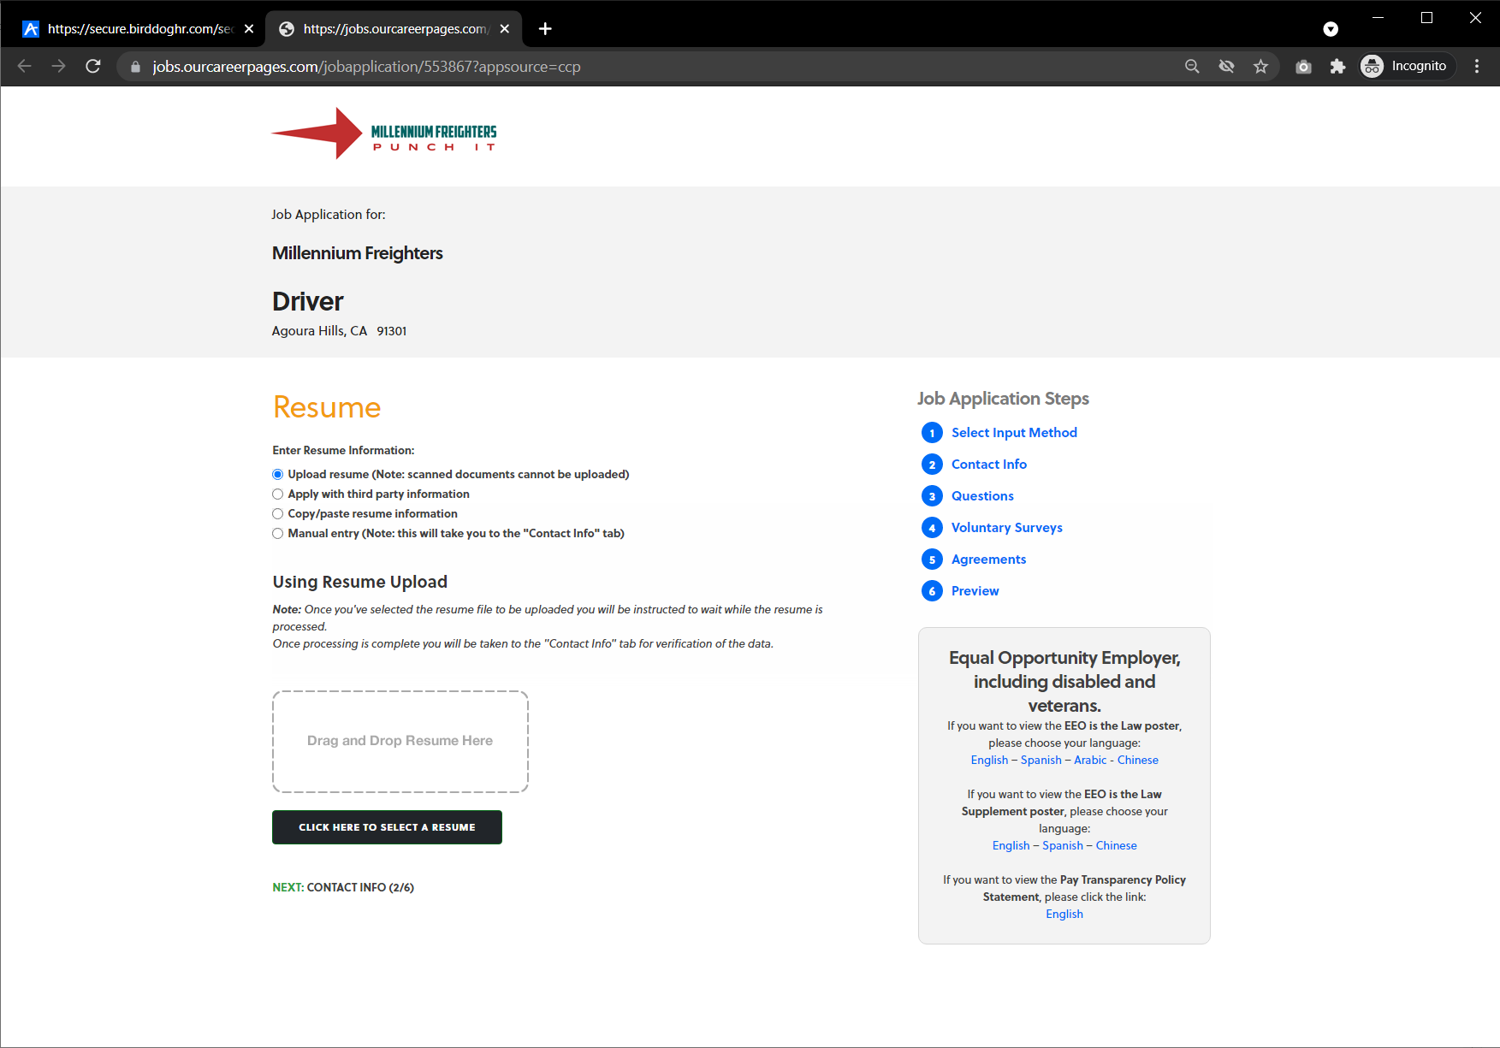Choose Apply with third party information

[277, 494]
